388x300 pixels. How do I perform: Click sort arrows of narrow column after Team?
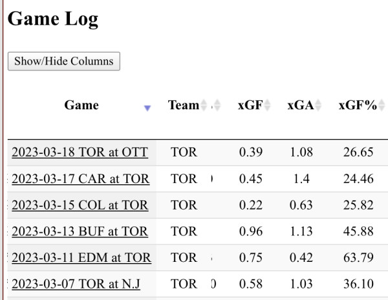point(217,105)
